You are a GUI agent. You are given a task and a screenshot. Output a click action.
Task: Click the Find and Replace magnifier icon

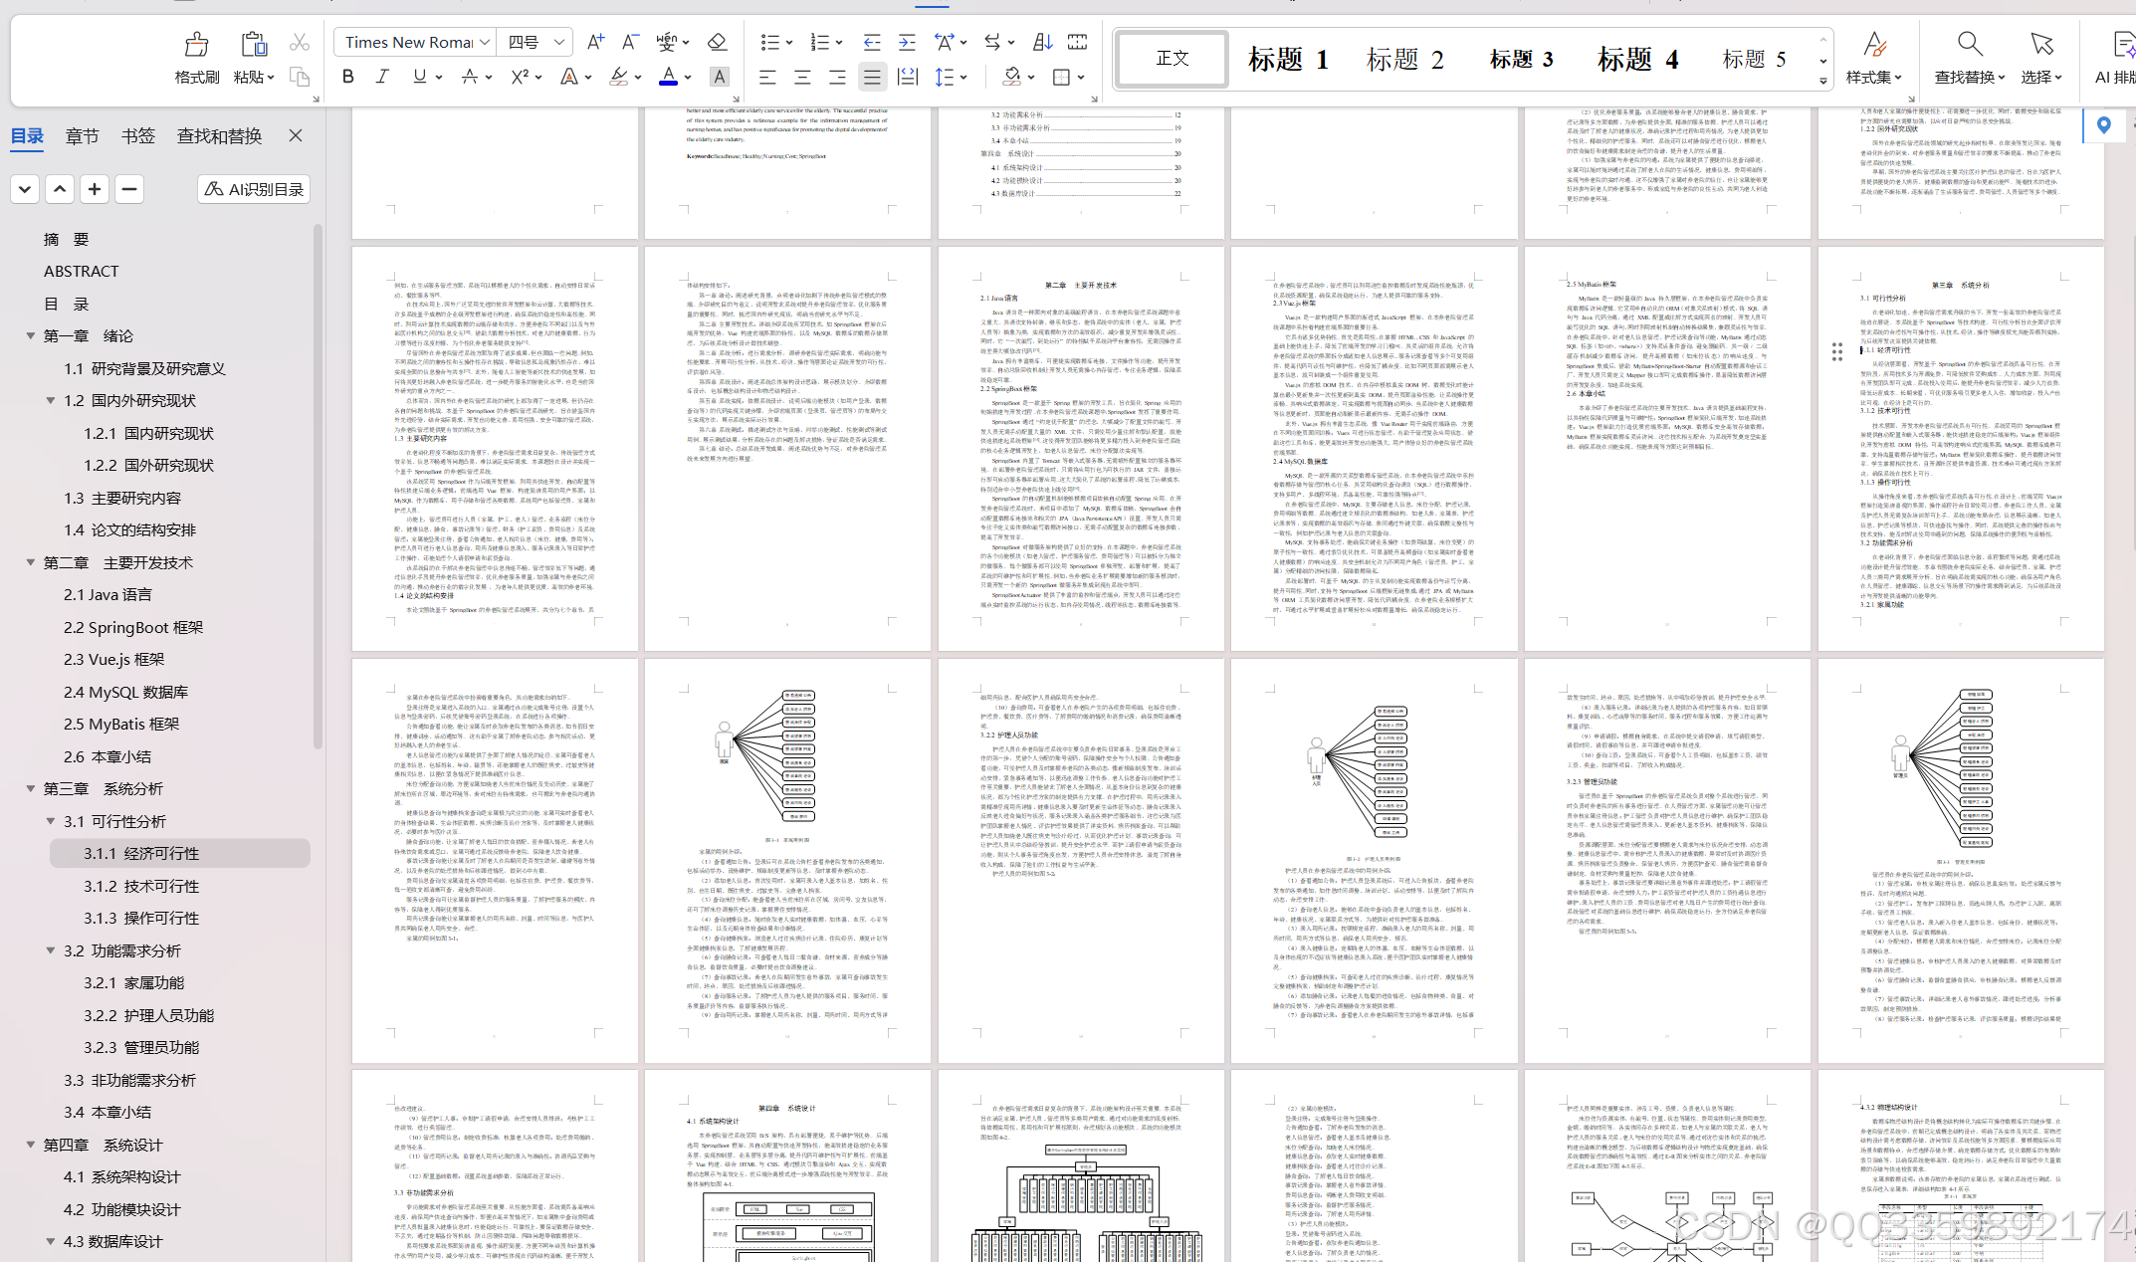[x=1969, y=45]
